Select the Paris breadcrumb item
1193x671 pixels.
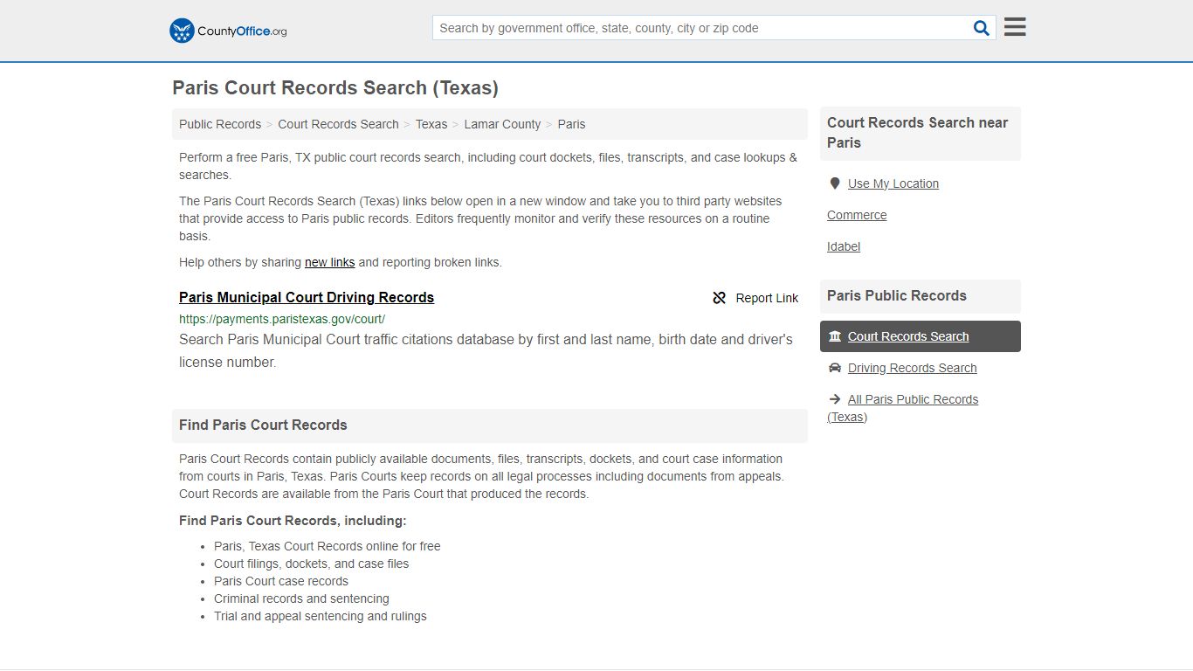pos(571,124)
